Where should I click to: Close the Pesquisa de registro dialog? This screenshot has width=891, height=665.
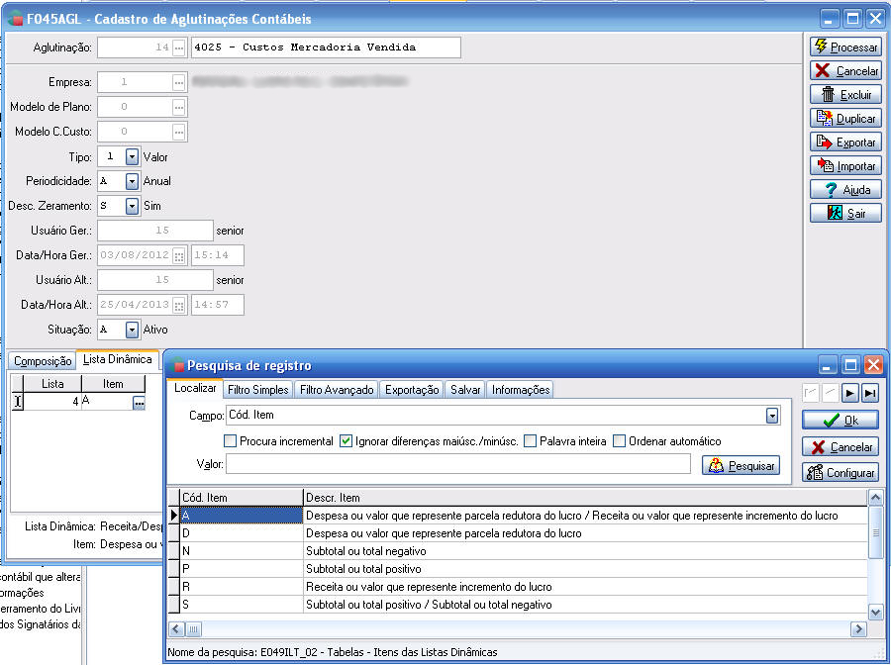click(x=873, y=365)
